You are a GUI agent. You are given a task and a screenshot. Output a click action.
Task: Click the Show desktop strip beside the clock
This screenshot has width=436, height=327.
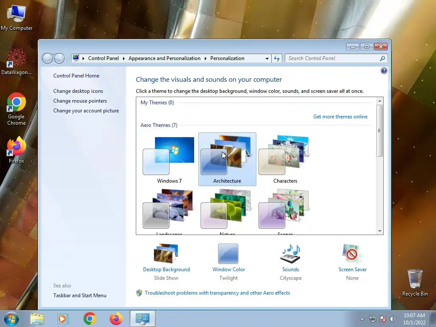pos(433,319)
